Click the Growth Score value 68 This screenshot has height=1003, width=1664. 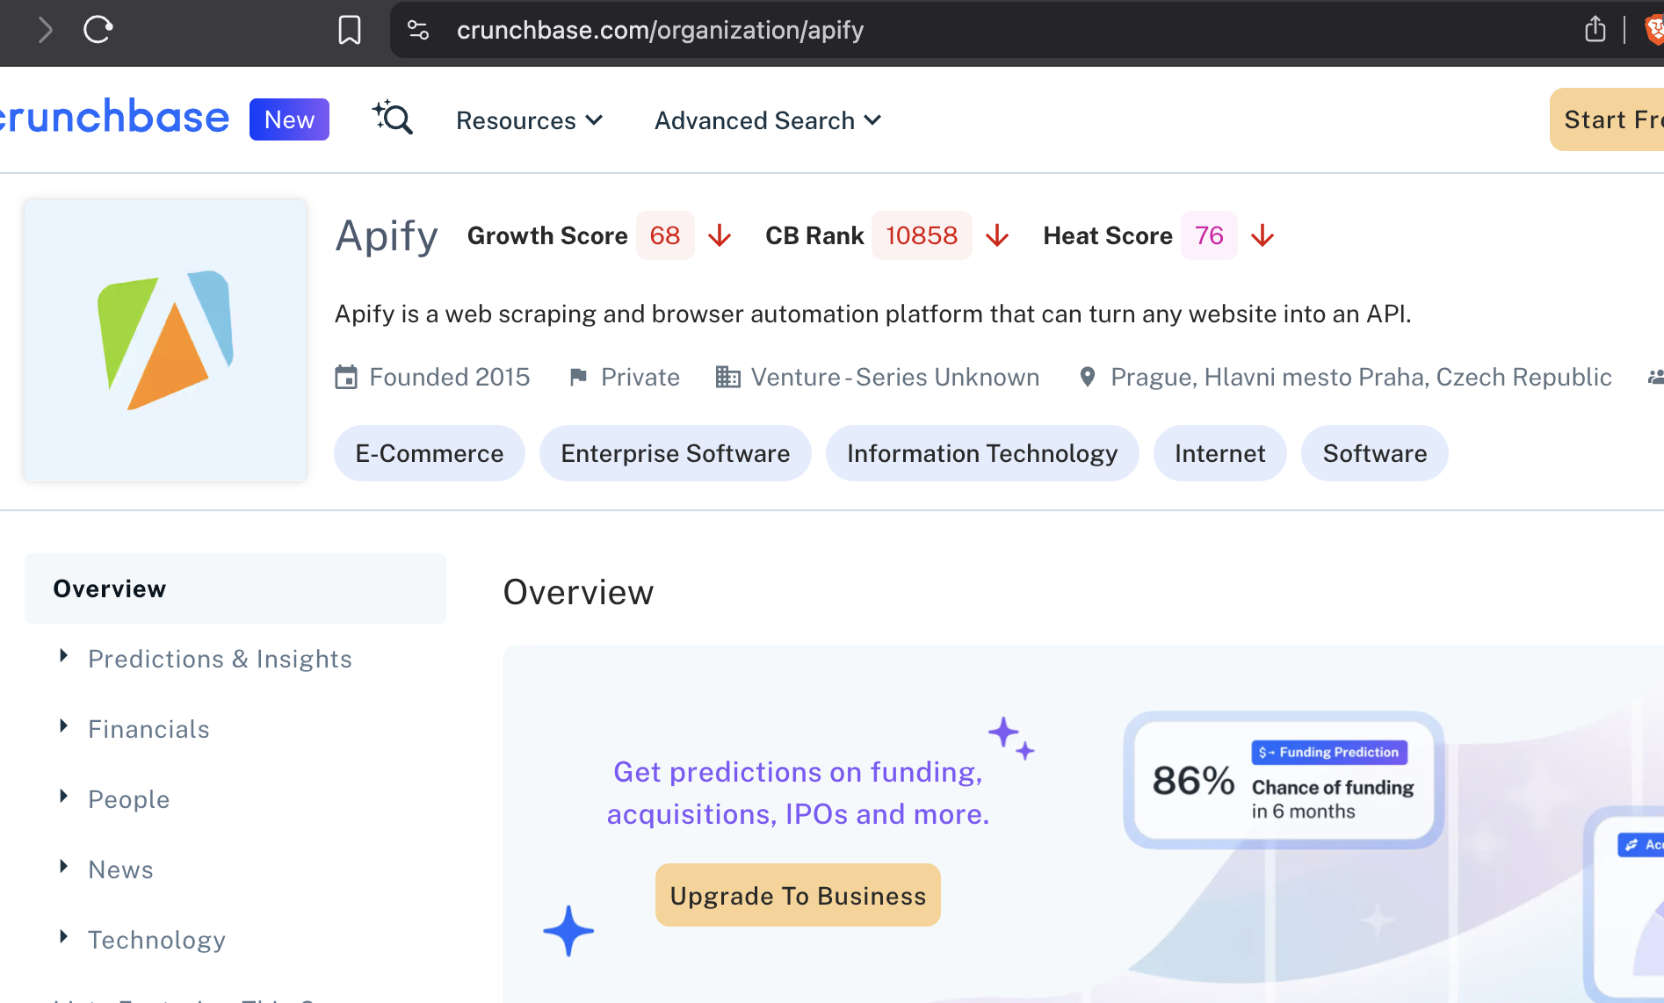[665, 235]
